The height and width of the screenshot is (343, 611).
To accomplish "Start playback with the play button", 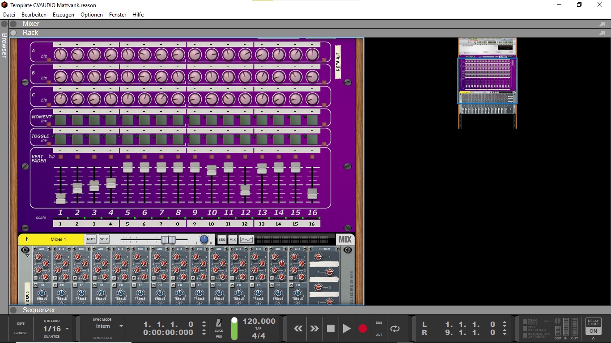I will (x=347, y=329).
